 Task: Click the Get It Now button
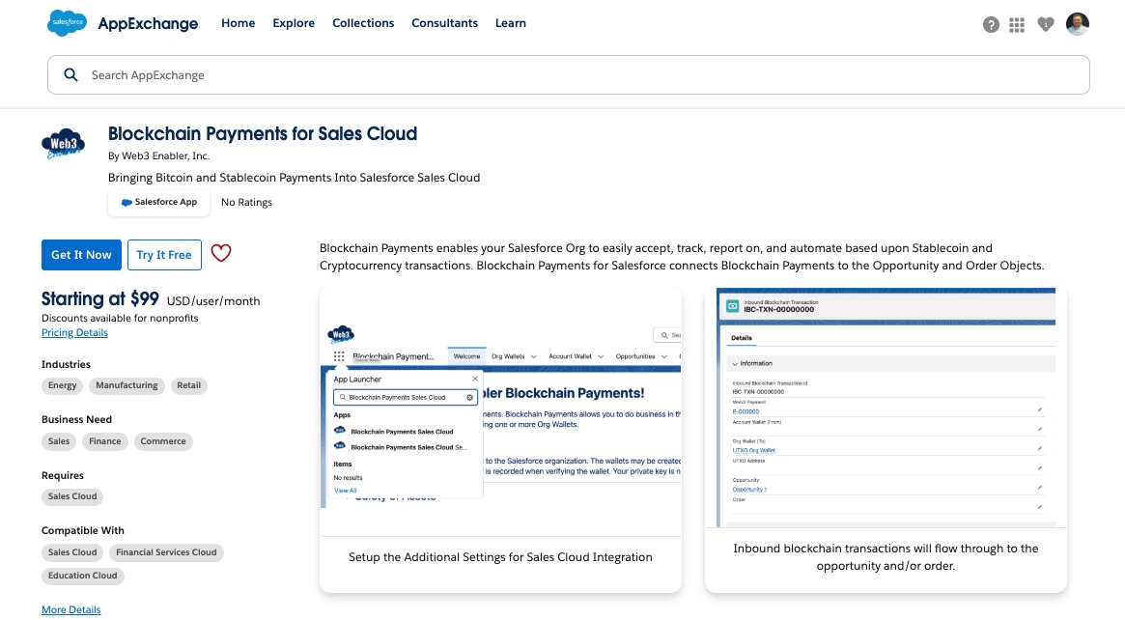[x=81, y=255]
